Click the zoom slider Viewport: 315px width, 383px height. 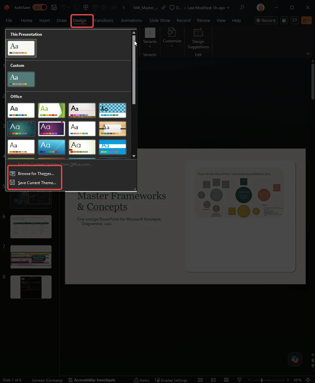(x=268, y=380)
